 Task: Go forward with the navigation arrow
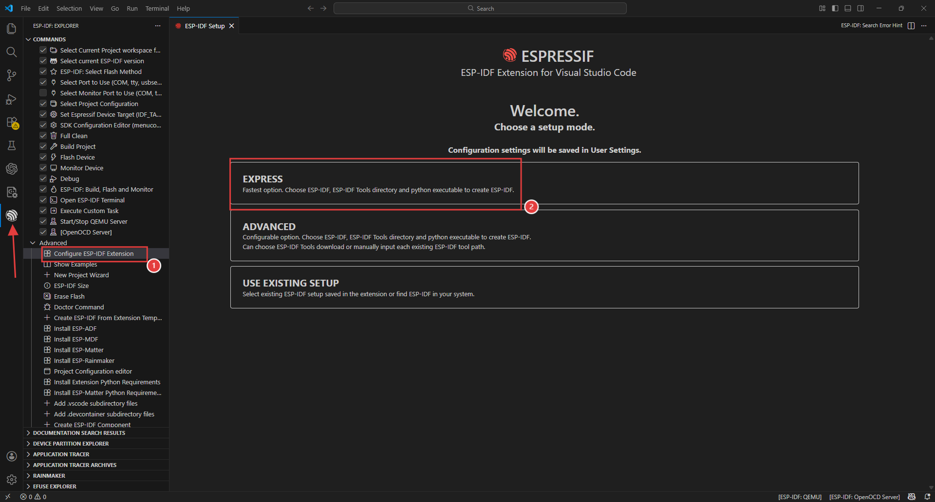[x=323, y=8]
